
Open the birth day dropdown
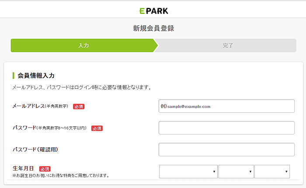[272, 171]
